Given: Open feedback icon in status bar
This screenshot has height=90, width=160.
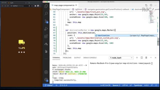Looking at the screenshot, I should click(x=152, y=85).
